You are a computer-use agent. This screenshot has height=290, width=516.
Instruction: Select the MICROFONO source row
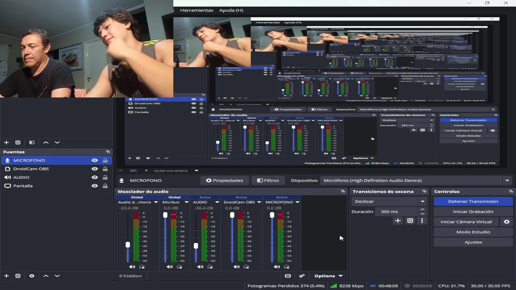(56, 160)
